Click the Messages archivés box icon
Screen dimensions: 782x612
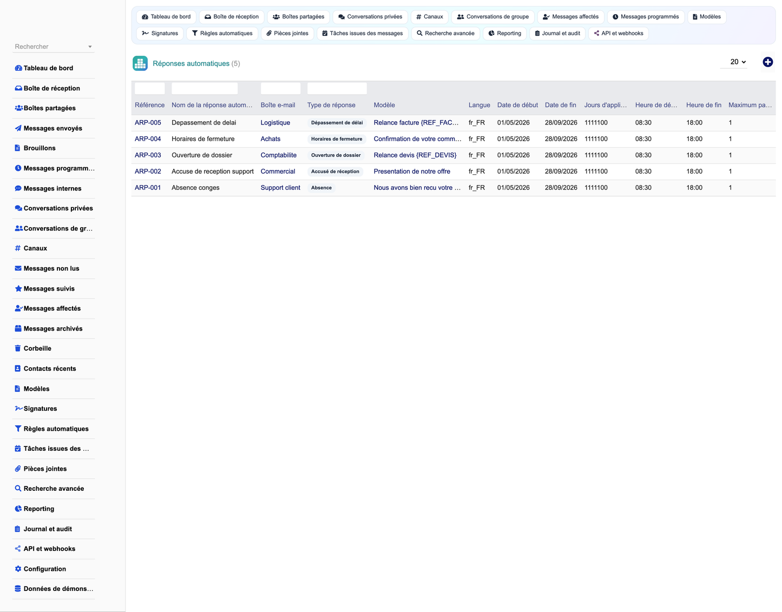(x=18, y=328)
